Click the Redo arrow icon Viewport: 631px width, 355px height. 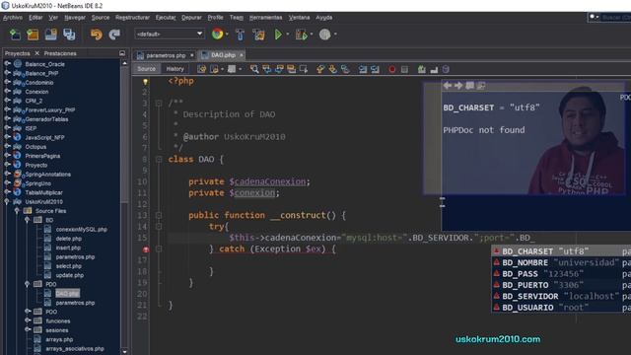114,35
